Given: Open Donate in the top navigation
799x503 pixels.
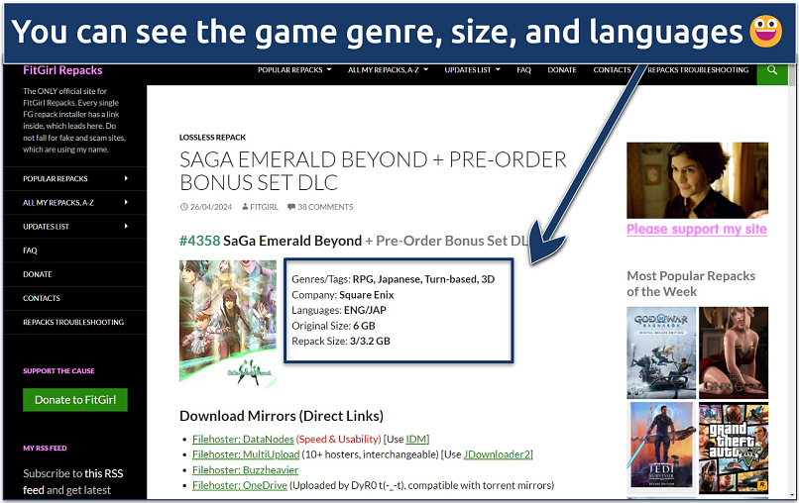Looking at the screenshot, I should [561, 69].
